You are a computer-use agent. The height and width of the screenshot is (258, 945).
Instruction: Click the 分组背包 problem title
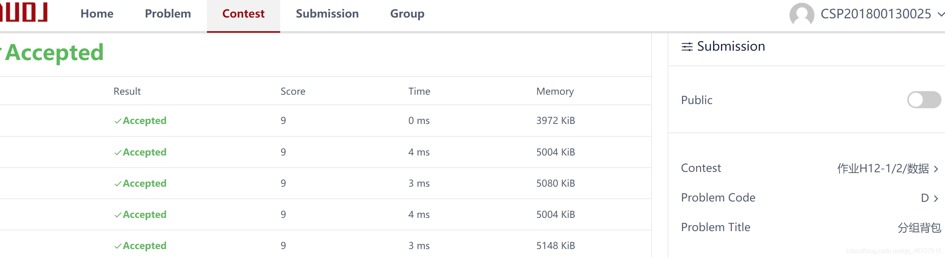919,228
